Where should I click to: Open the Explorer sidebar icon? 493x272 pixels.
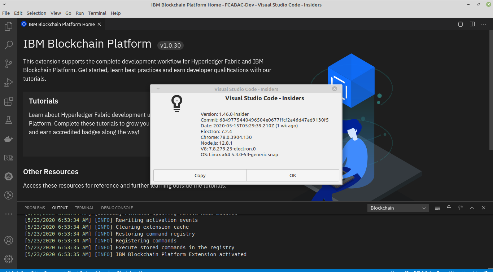coord(8,26)
